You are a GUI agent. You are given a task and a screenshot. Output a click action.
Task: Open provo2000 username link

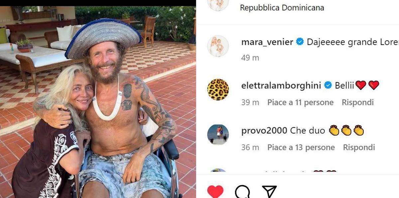[x=264, y=131]
